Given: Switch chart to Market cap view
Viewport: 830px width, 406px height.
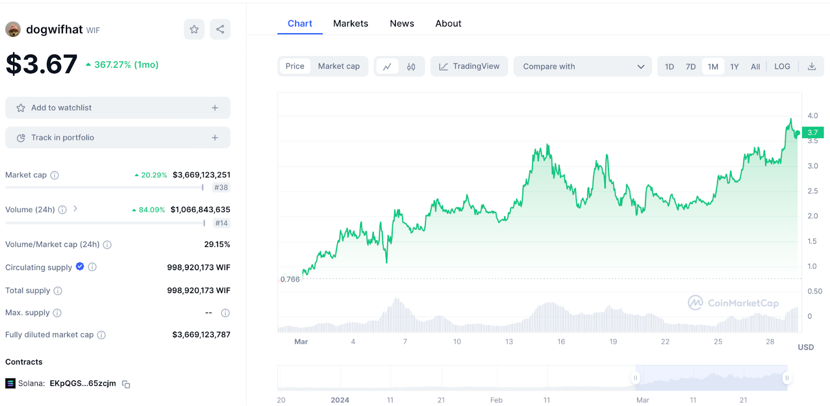Looking at the screenshot, I should (339, 66).
